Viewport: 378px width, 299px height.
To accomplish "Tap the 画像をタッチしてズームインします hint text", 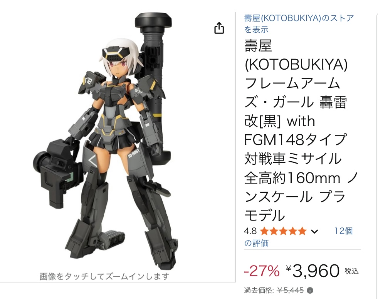I will tap(104, 276).
